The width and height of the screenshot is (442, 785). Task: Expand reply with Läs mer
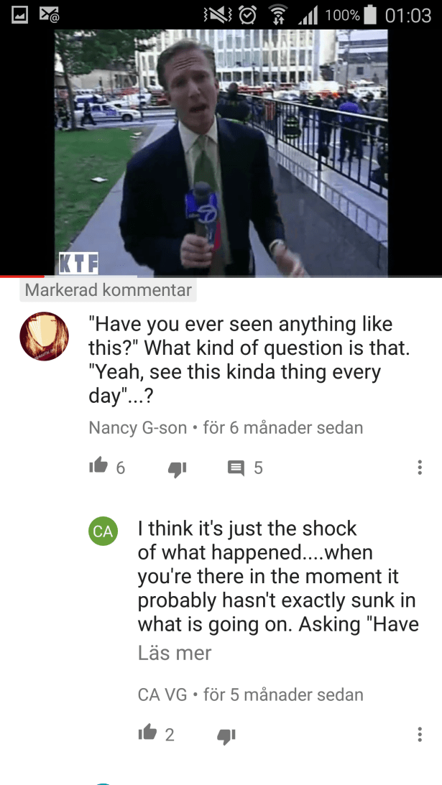pyautogui.click(x=175, y=653)
